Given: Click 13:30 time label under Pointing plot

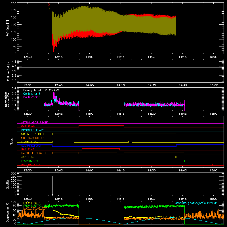Looking at the screenshot, I should pos(28,57).
